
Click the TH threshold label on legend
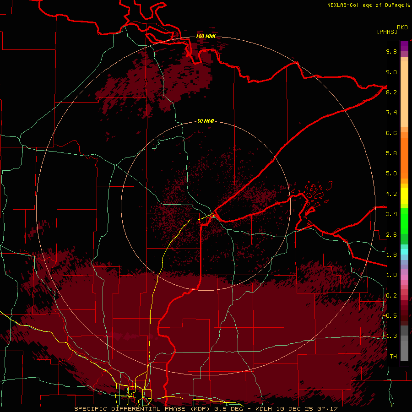tap(393, 357)
